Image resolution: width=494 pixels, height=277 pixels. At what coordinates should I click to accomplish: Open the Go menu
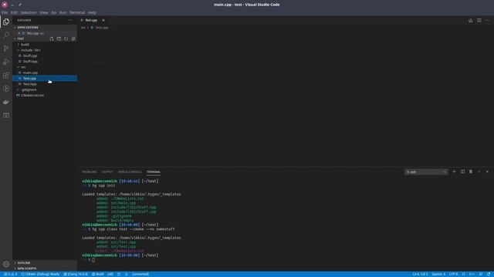point(54,12)
